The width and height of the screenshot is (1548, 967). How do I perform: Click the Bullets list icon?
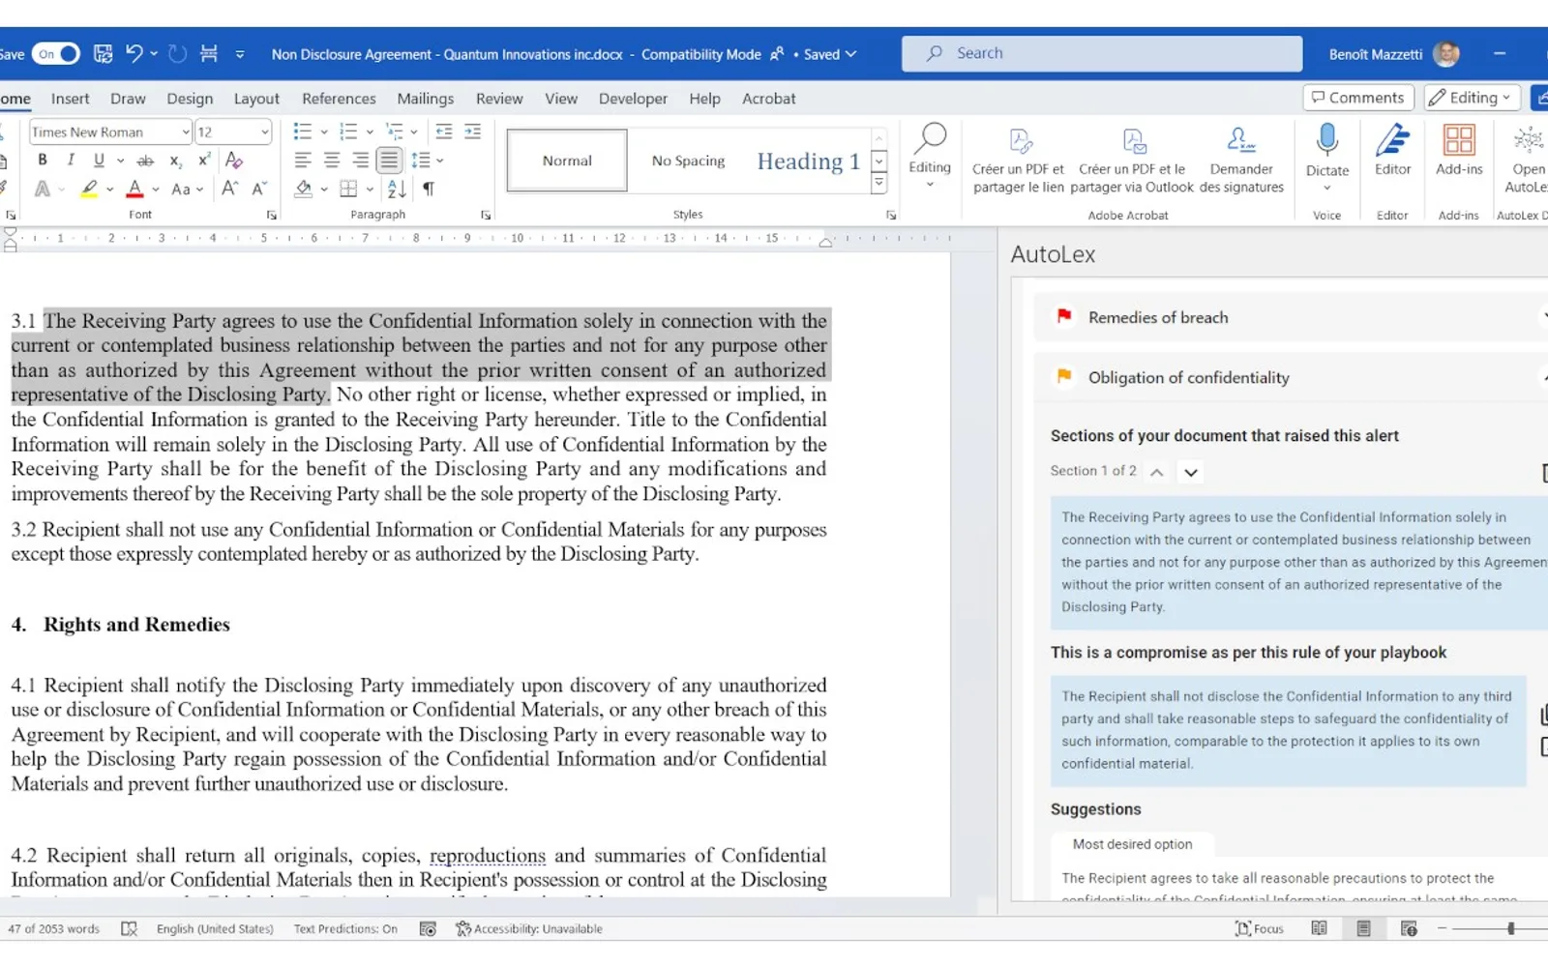(x=303, y=132)
